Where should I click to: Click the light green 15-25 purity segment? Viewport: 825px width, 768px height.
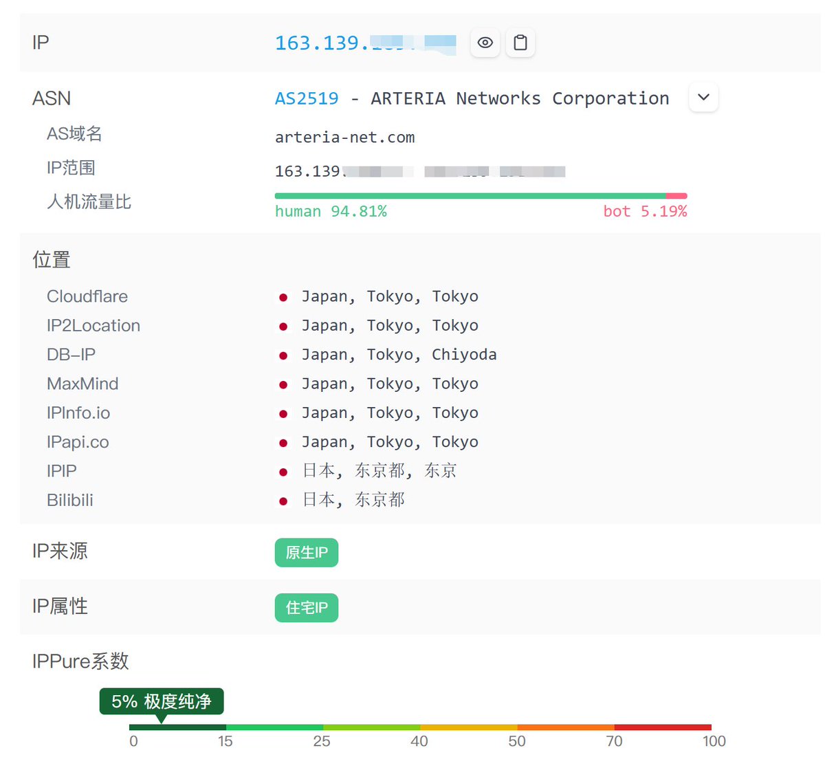[274, 727]
